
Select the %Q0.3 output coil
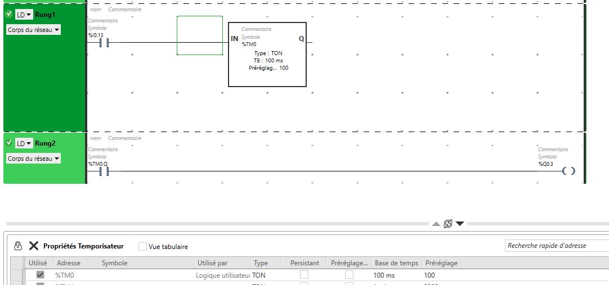coord(568,171)
